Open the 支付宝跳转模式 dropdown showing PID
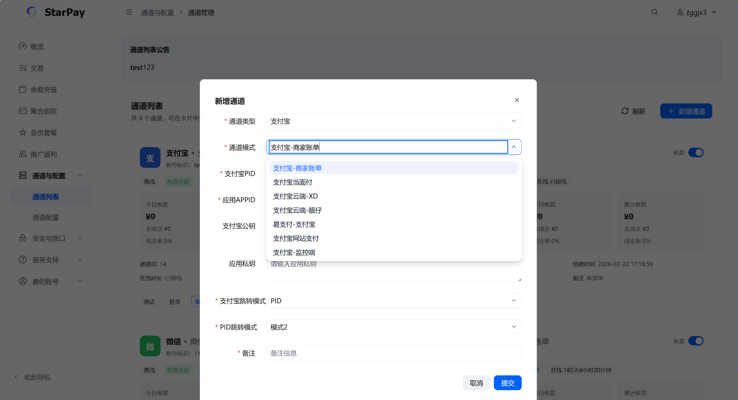 (x=394, y=301)
